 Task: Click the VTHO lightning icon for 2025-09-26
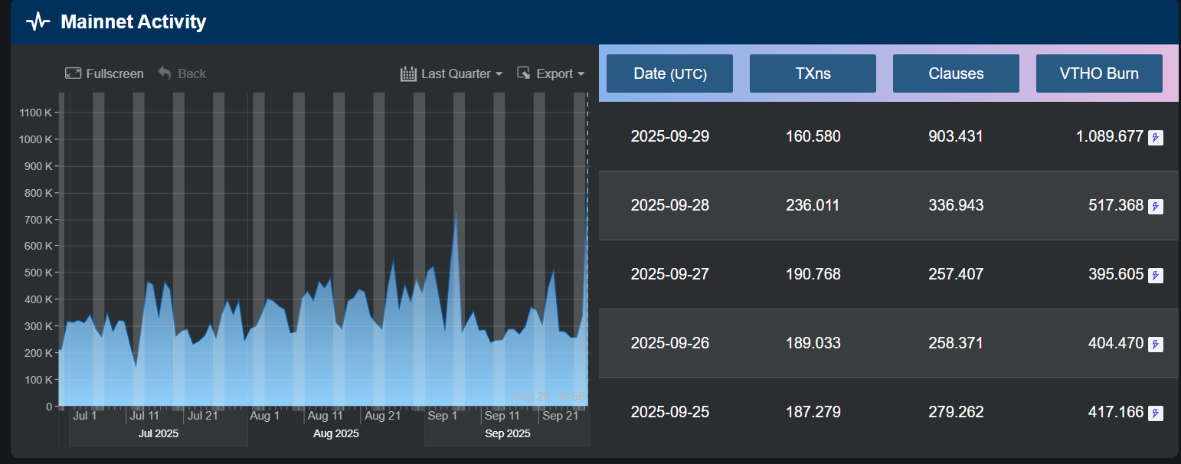1155,345
